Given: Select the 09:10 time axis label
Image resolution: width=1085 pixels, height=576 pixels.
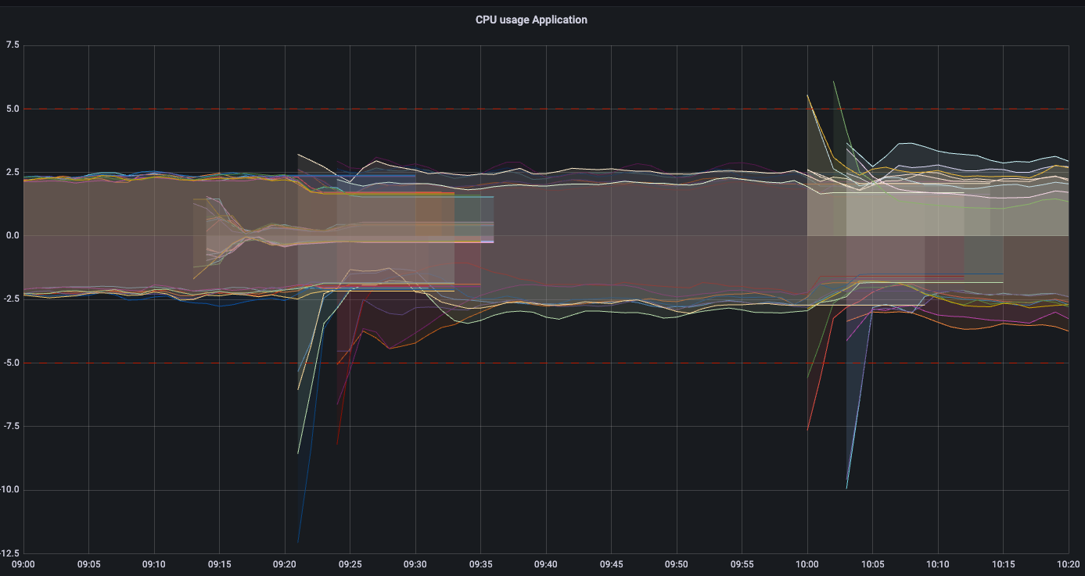Looking at the screenshot, I should click(x=154, y=564).
